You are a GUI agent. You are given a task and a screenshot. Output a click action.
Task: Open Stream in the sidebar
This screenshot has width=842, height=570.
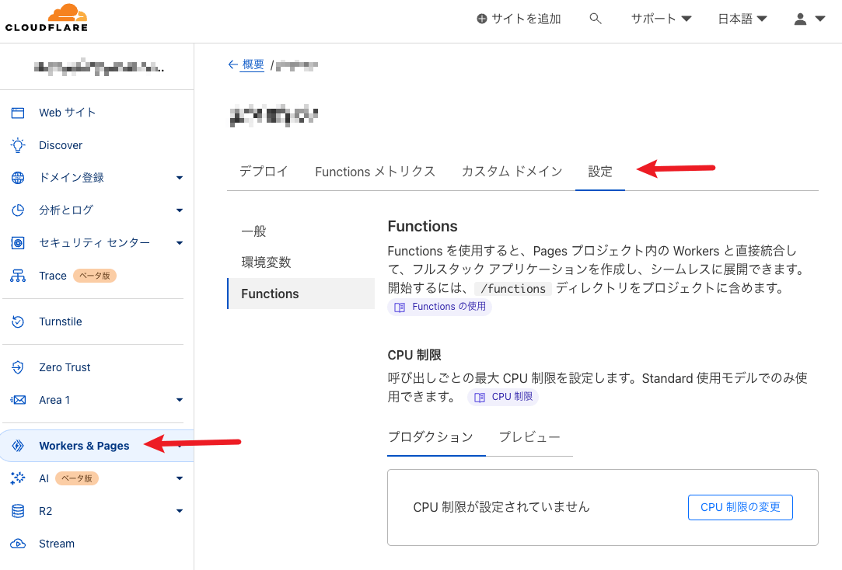click(x=57, y=544)
